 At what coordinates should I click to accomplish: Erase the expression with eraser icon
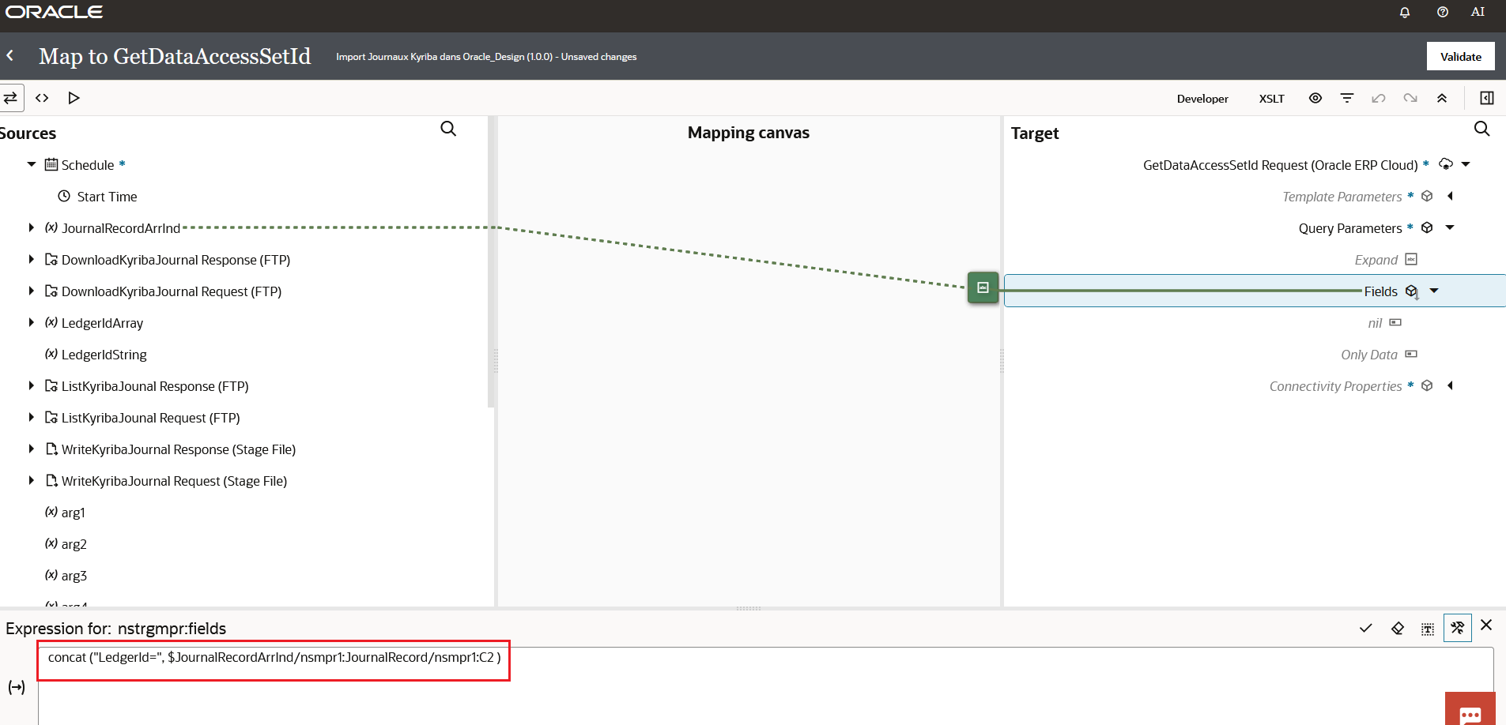click(1398, 629)
